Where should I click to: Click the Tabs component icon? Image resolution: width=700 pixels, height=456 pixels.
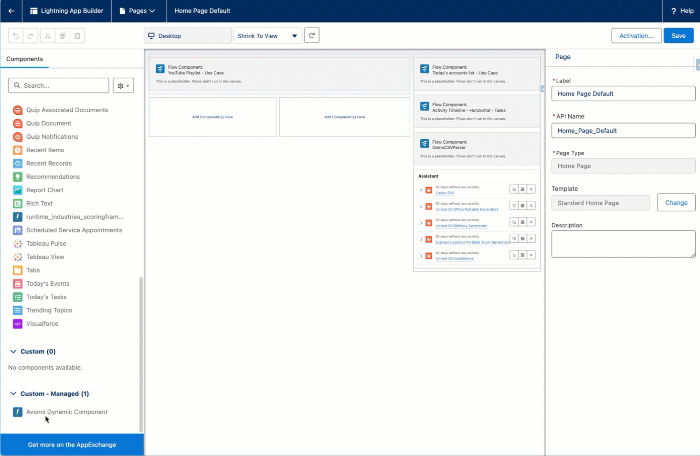coord(18,270)
